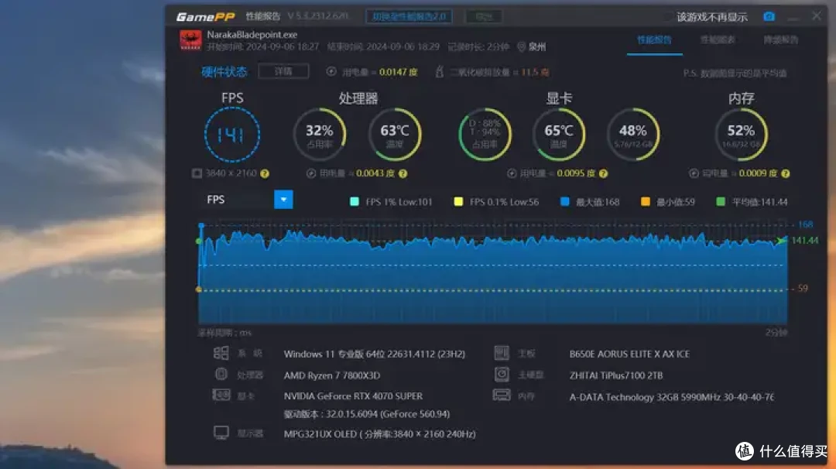Screen dimensions: 836x469
Task: Click the help icon beside 0.0095 度
Action: point(604,173)
